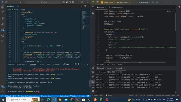Open PyCharm Structure tool window icon
This screenshot has height=102, width=181.
[x=93, y=13]
